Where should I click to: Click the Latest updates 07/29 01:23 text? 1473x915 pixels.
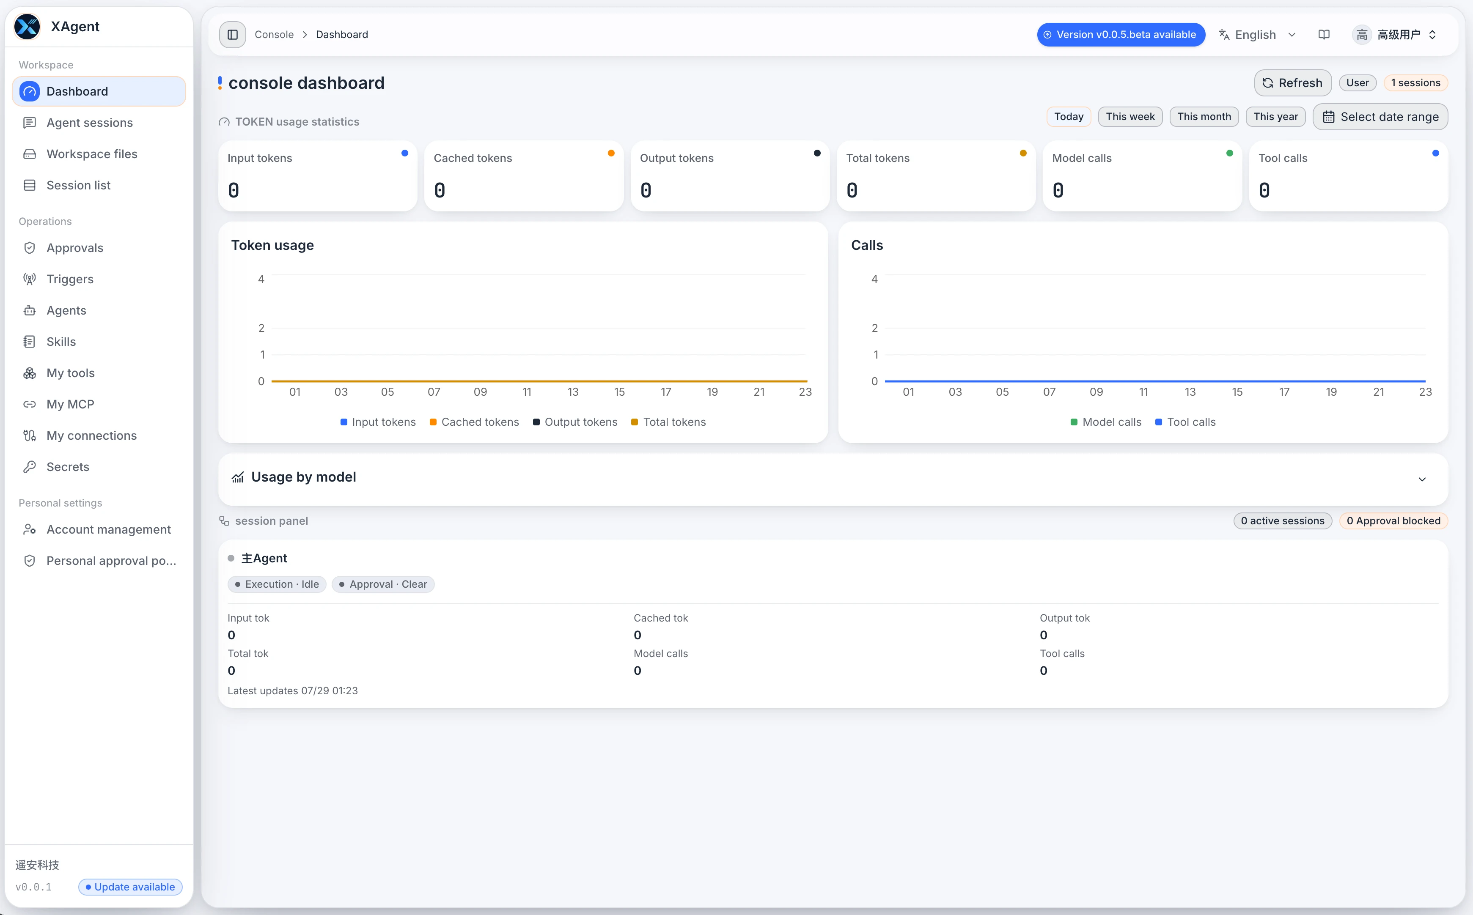click(292, 691)
